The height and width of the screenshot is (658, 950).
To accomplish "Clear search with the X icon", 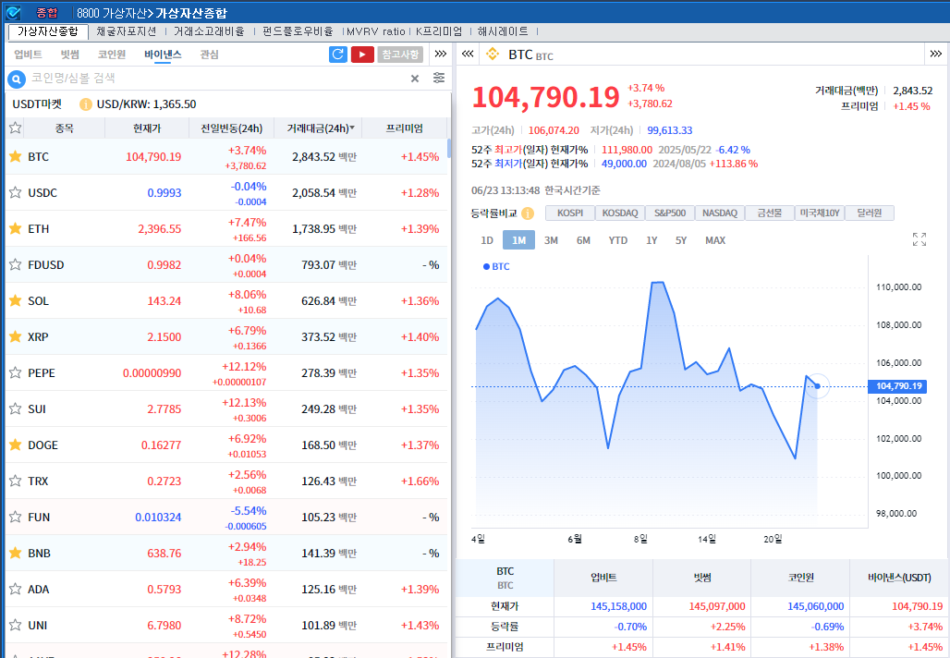I will 415,79.
